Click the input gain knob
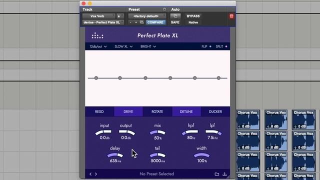The width and height of the screenshot is (320, 180). click(103, 132)
